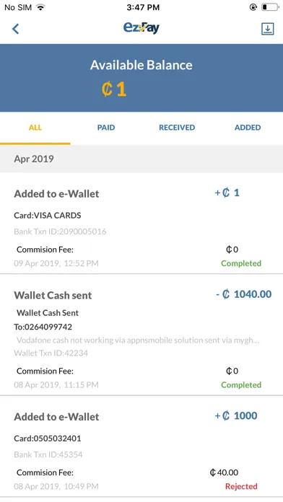Screen dimensions: 283x502
Task: Tap the back arrow icon
Action: [x=15, y=29]
